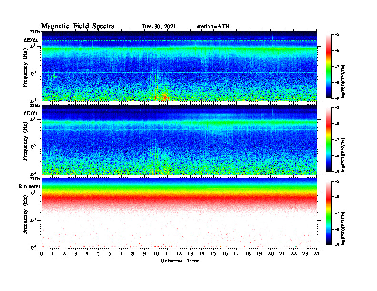The height and width of the screenshot is (291, 377).
Task: Click hour "21" on the Universal Time axis
Action: (282, 253)
